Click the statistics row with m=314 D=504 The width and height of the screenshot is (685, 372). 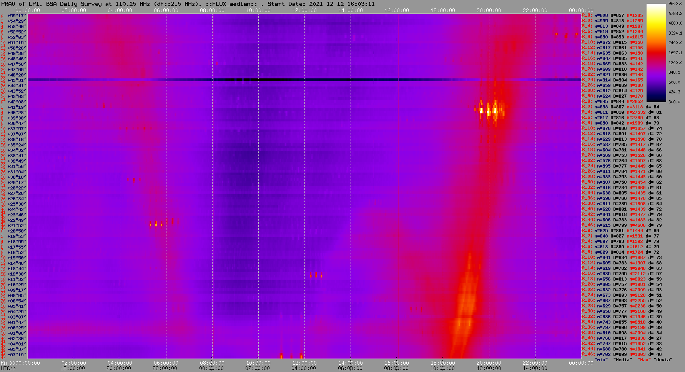click(x=613, y=80)
